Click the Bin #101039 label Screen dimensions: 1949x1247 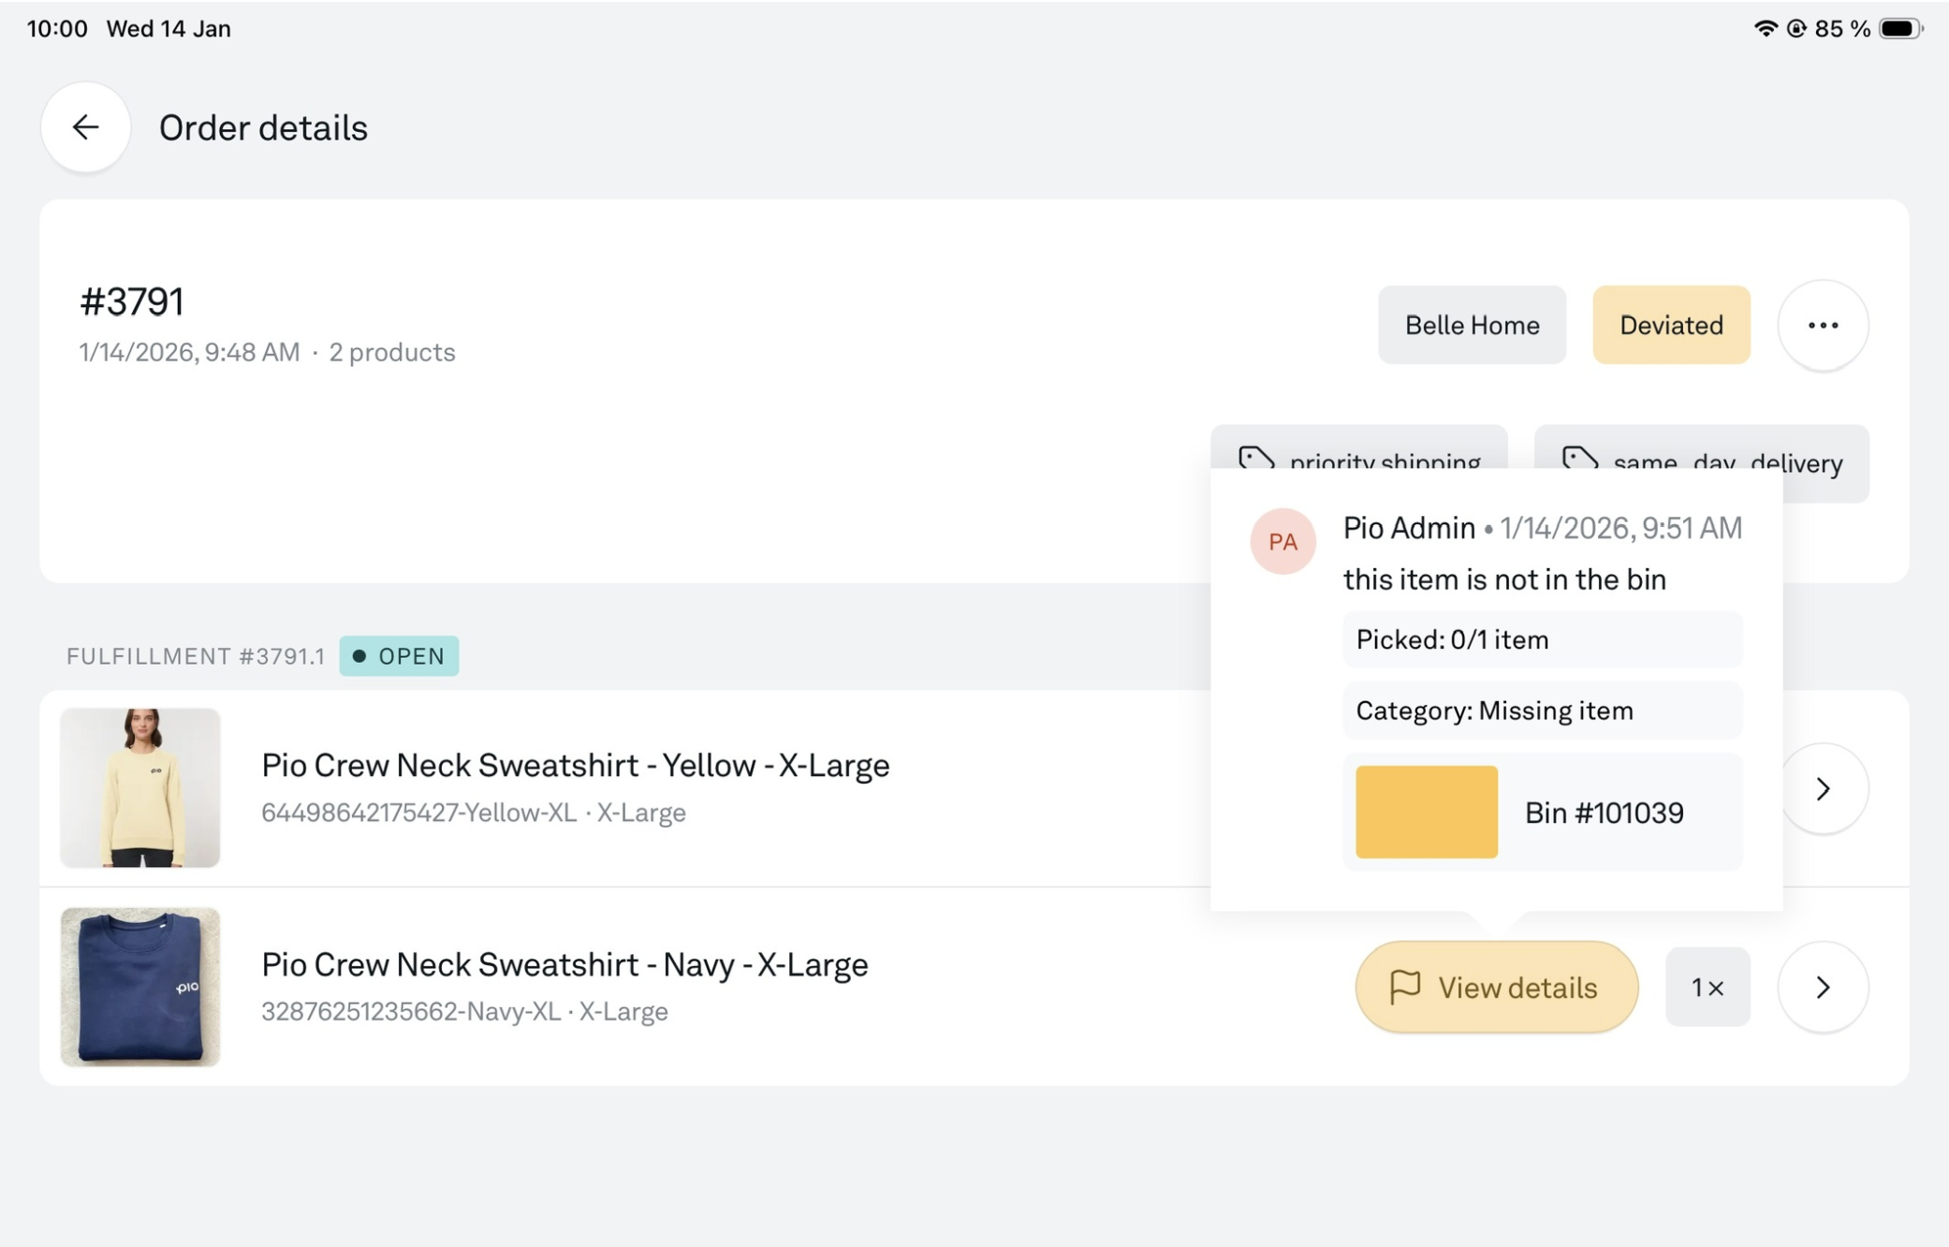coord(1604,813)
